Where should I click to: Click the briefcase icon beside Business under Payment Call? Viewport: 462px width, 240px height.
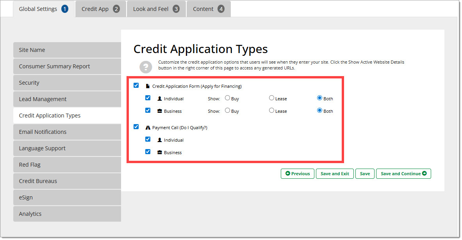(x=159, y=153)
